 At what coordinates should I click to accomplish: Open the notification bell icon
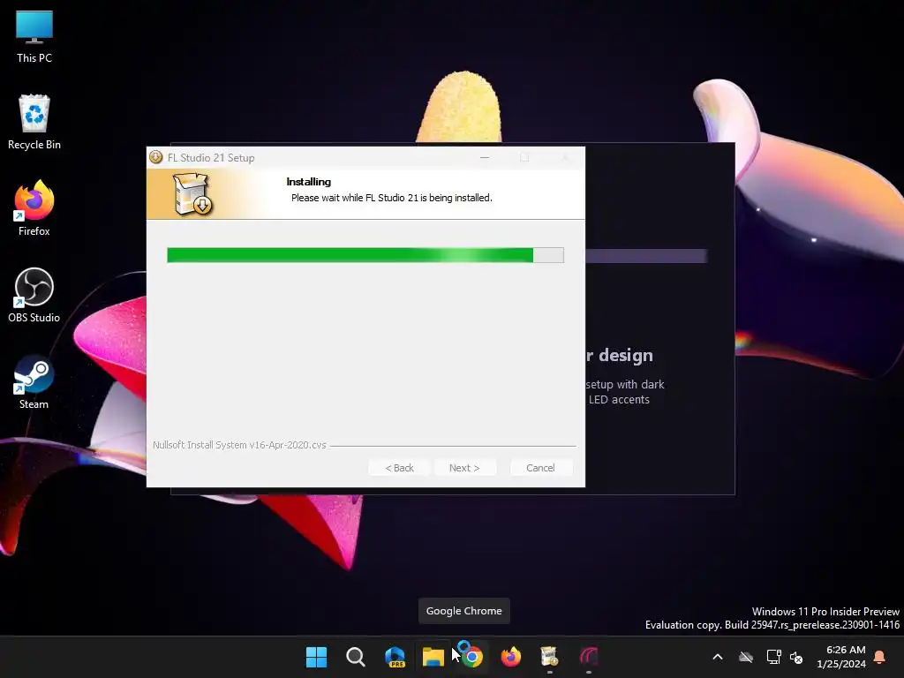click(x=880, y=657)
